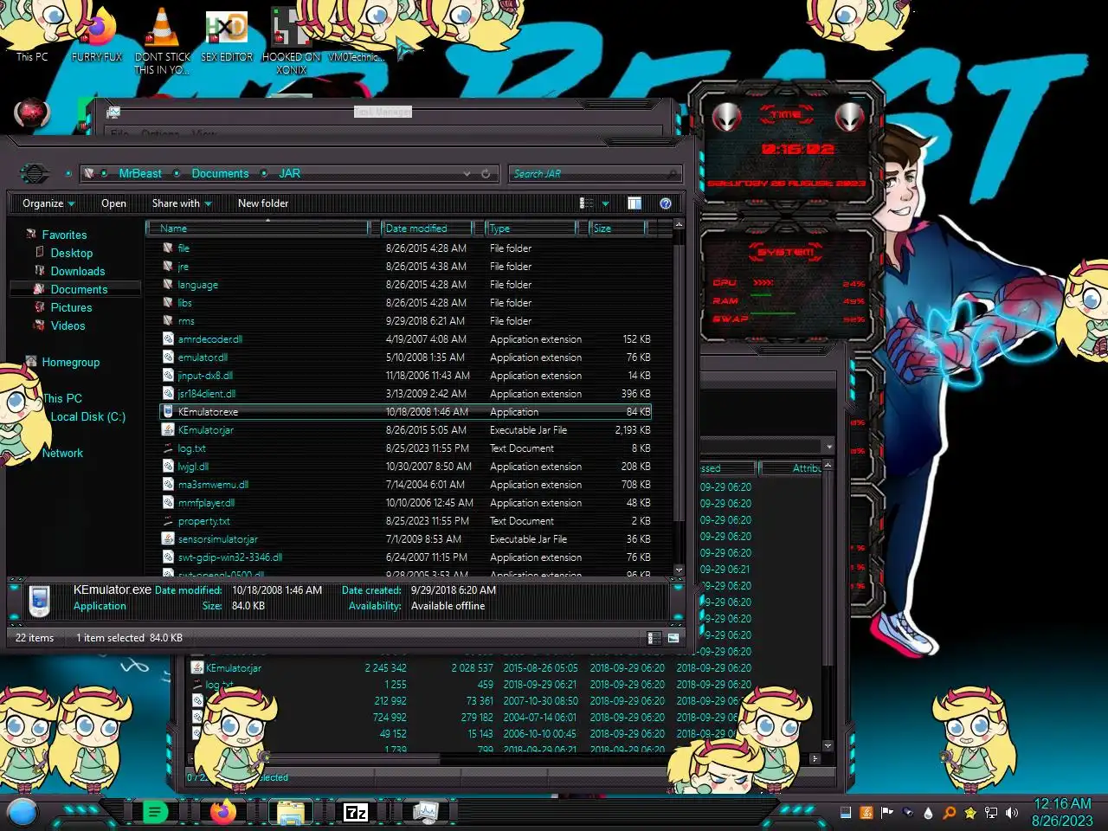
Task: Go to MrBeast breadcrumb
Action: pyautogui.click(x=140, y=174)
